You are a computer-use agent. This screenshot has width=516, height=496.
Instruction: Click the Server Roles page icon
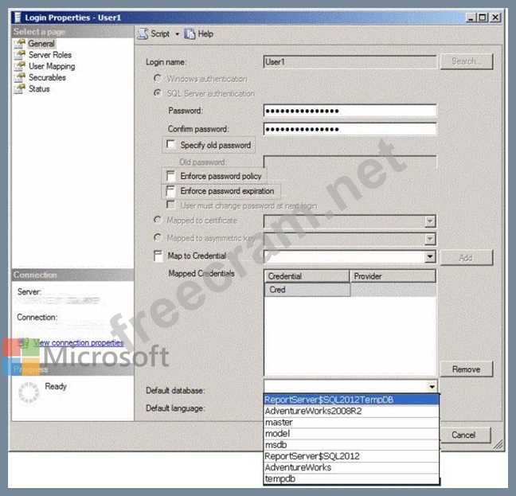(20, 55)
